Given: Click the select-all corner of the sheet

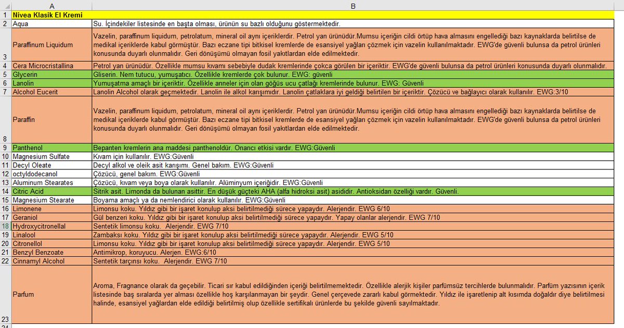Looking at the screenshot, I should pos(5,6).
